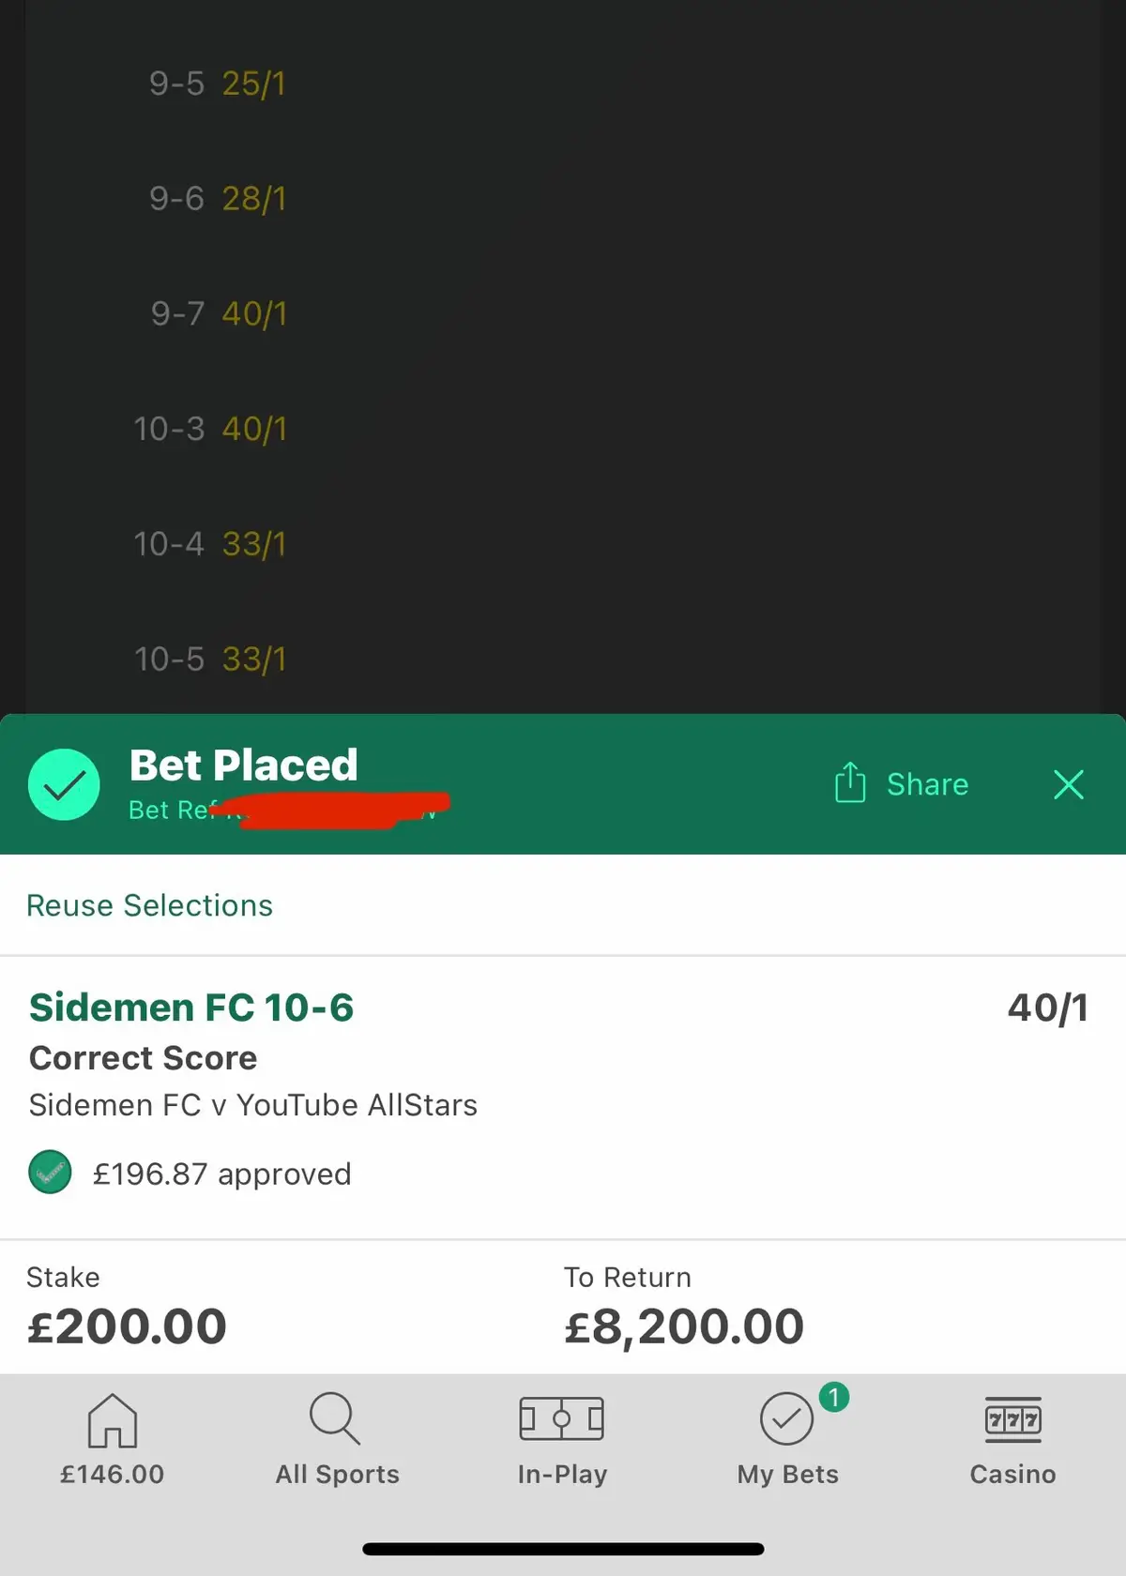Open All Sports search icon
The image size is (1126, 1576).
336,1418
